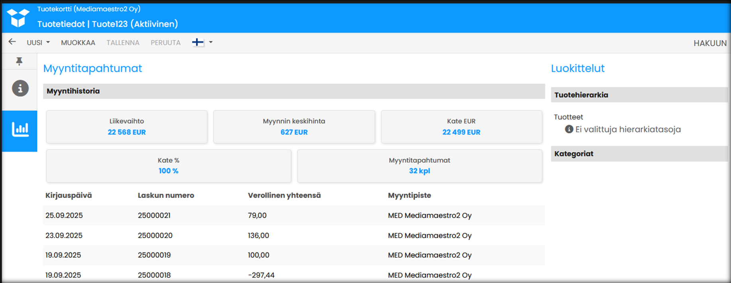The width and height of the screenshot is (731, 283).
Task: Click the Myynnin keskihinta summary card
Action: pos(294,127)
